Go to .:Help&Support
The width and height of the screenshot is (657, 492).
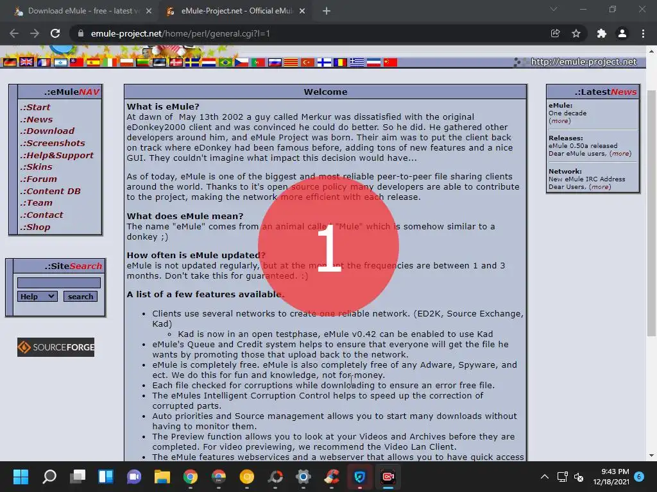pyautogui.click(x=57, y=155)
